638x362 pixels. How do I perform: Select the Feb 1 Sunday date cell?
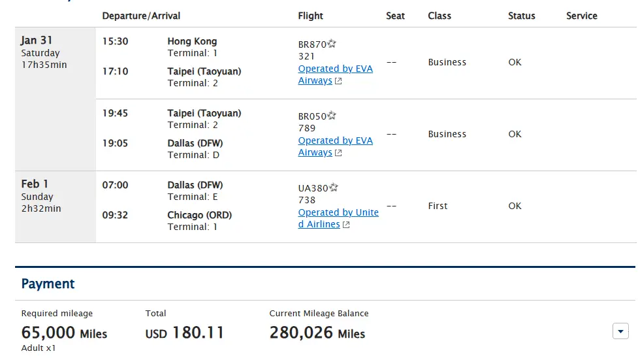pyautogui.click(x=56, y=207)
